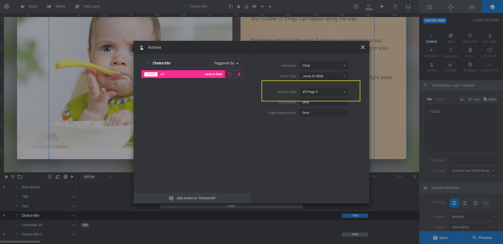Open Animation options
Screen dimensions: 503x244
click(431, 53)
